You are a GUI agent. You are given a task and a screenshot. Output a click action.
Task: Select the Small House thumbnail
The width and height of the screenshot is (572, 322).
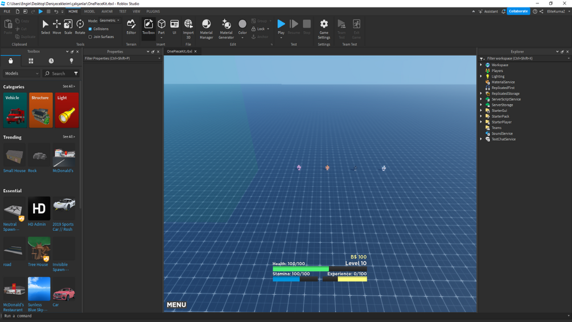(14, 155)
